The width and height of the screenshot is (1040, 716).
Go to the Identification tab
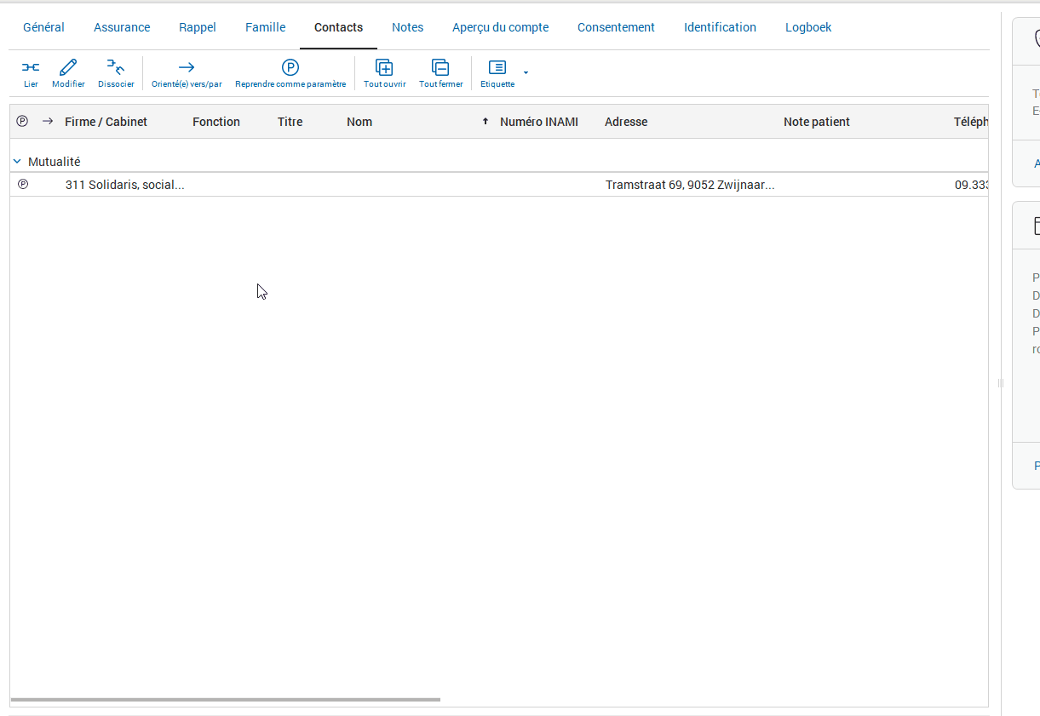(720, 27)
